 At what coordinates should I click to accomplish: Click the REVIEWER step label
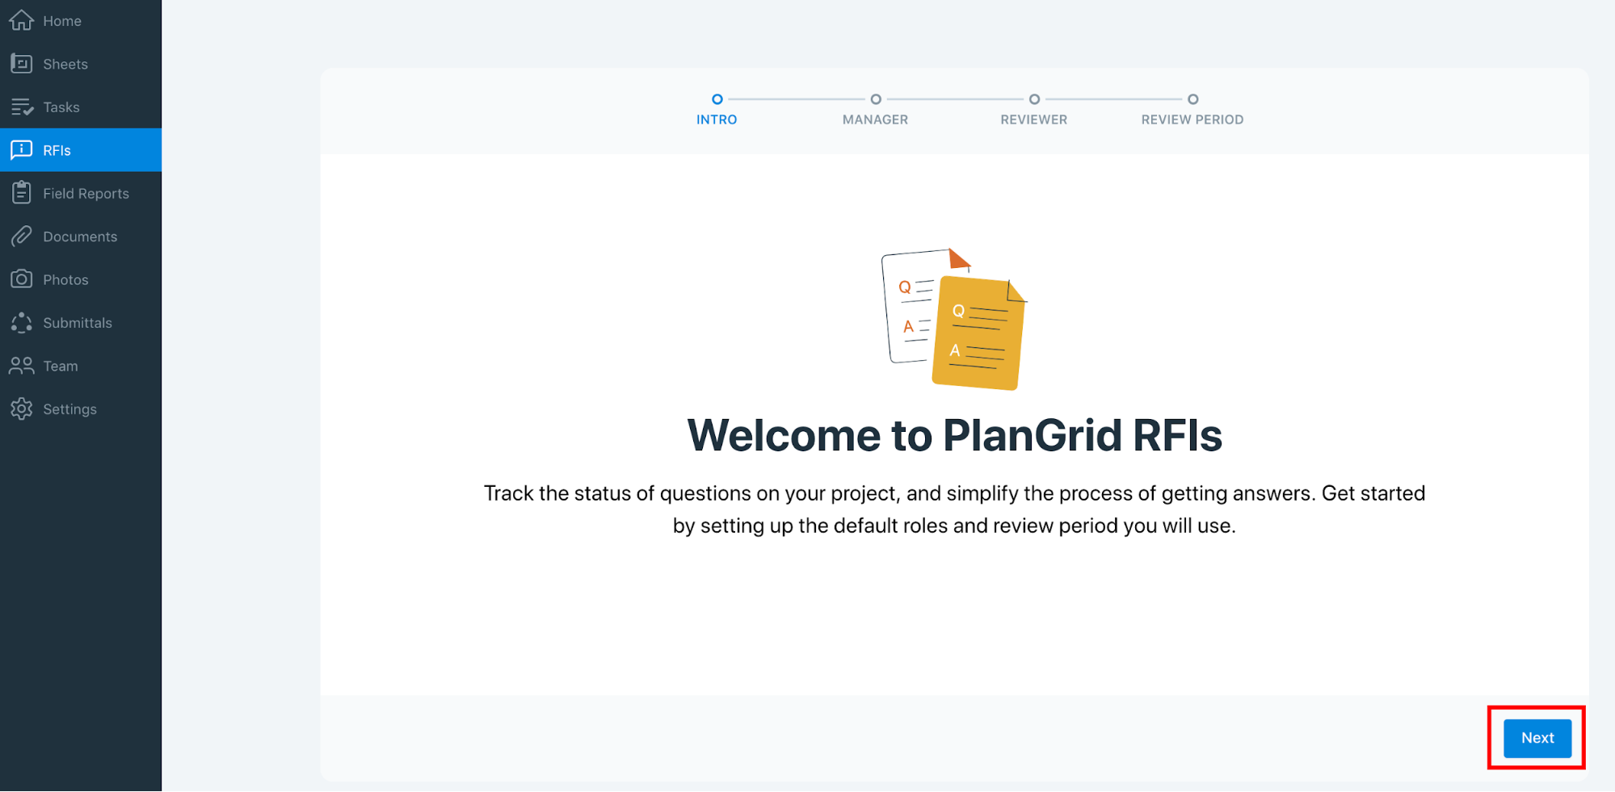pyautogui.click(x=1034, y=119)
